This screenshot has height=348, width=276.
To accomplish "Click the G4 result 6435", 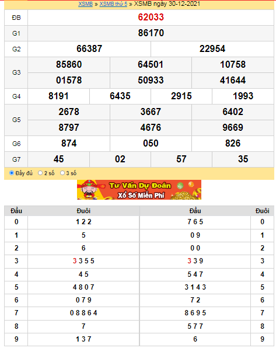I will click(120, 96).
